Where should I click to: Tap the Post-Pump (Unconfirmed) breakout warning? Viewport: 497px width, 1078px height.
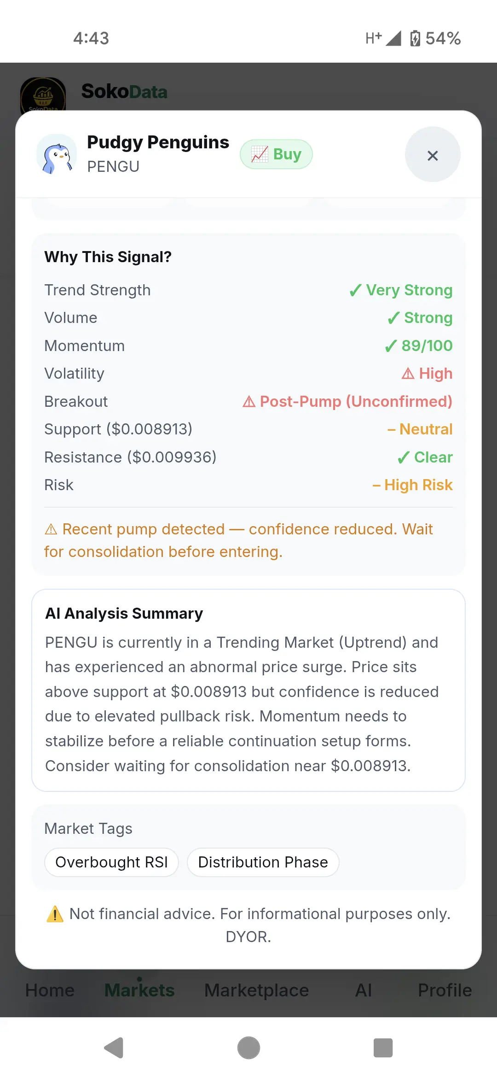point(347,401)
